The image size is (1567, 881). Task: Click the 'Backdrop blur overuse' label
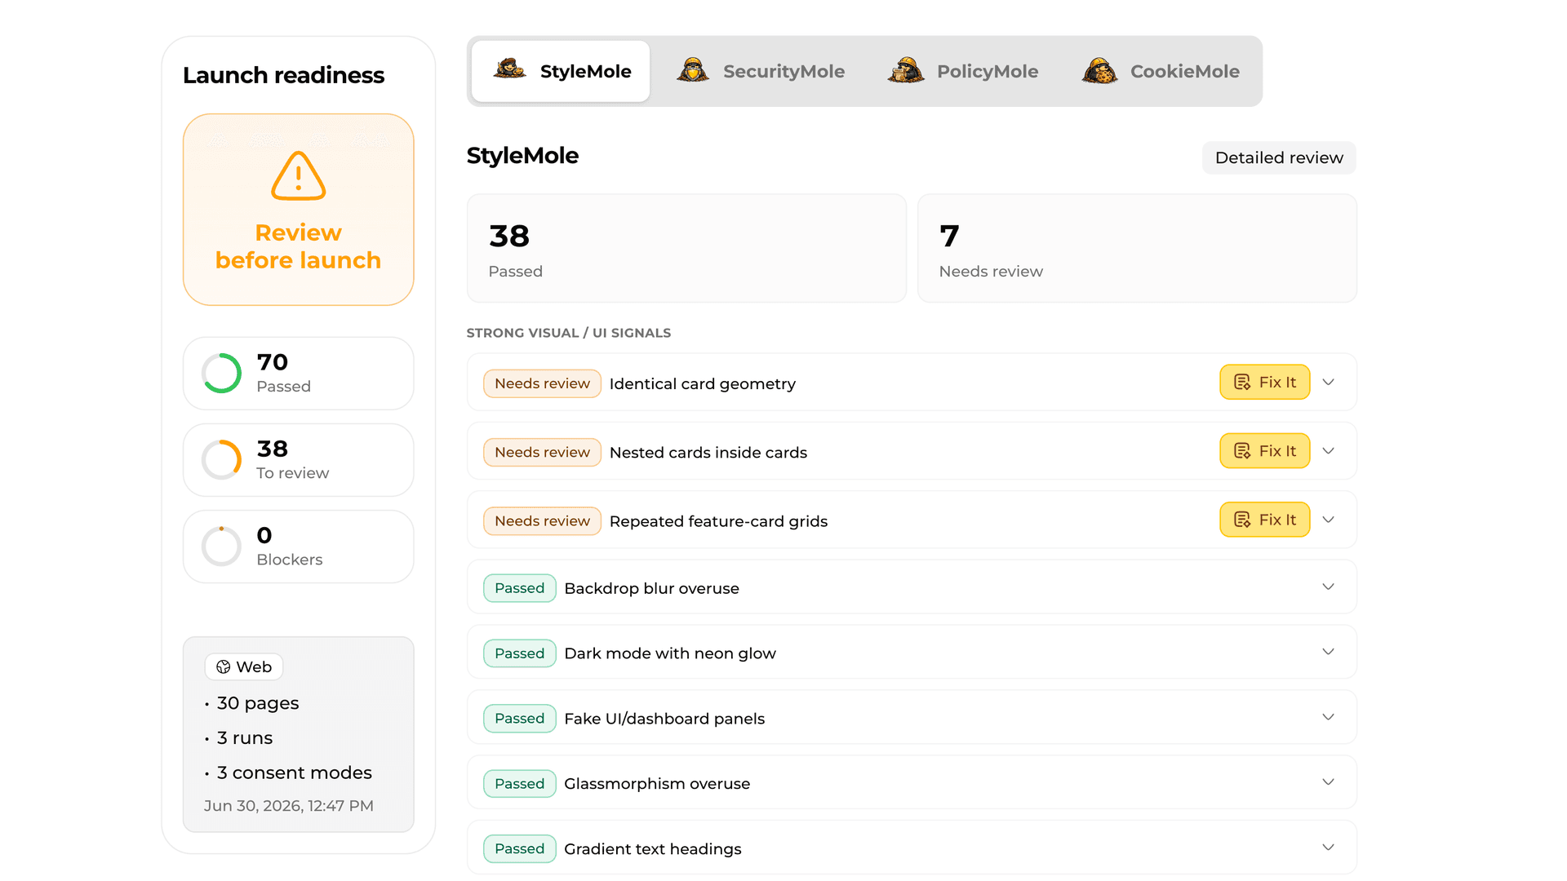[651, 588]
